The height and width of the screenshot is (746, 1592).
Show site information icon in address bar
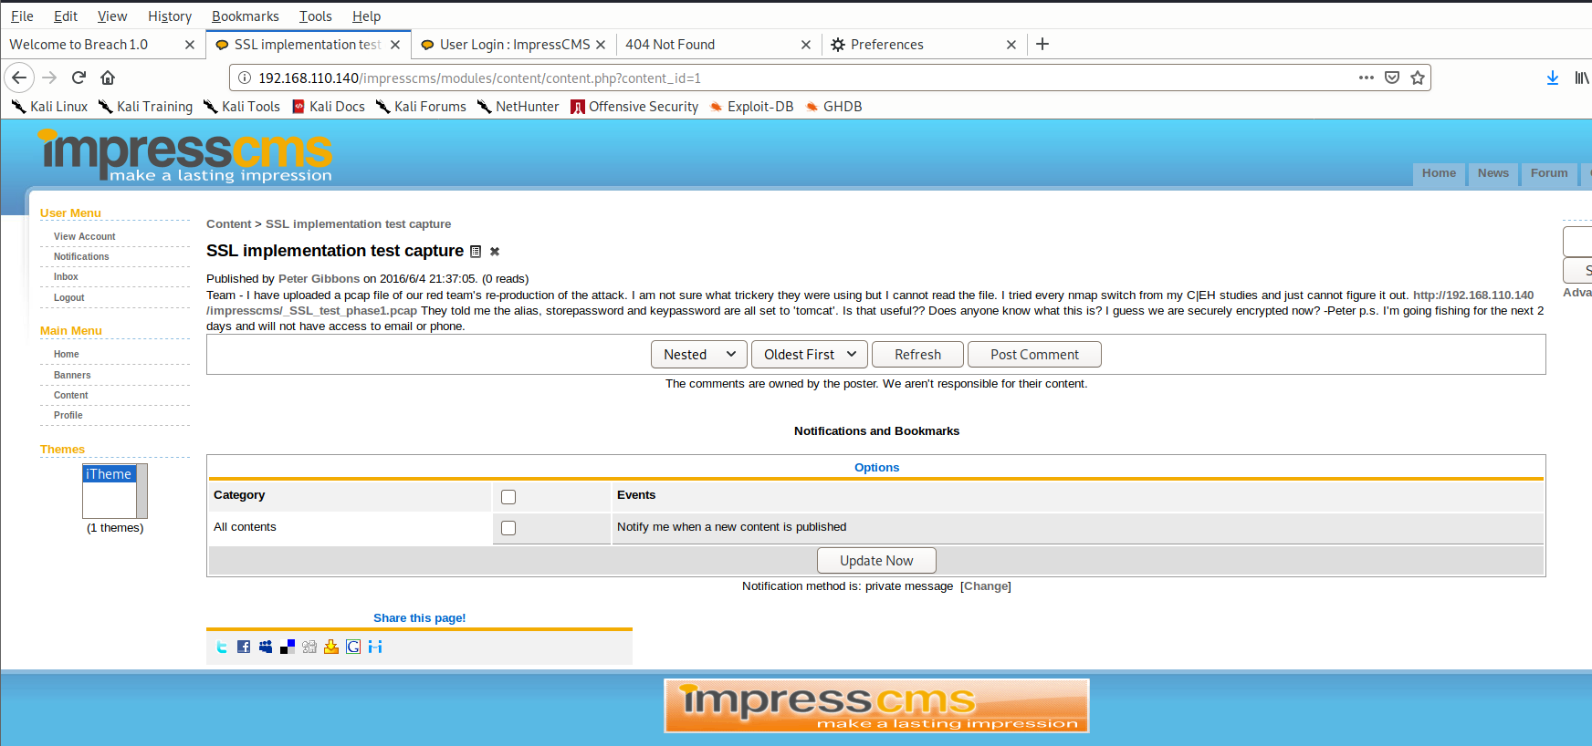pyautogui.click(x=245, y=78)
